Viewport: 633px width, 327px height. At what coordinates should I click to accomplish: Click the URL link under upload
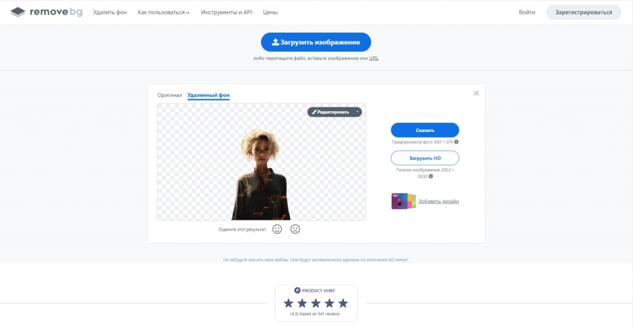click(x=374, y=59)
